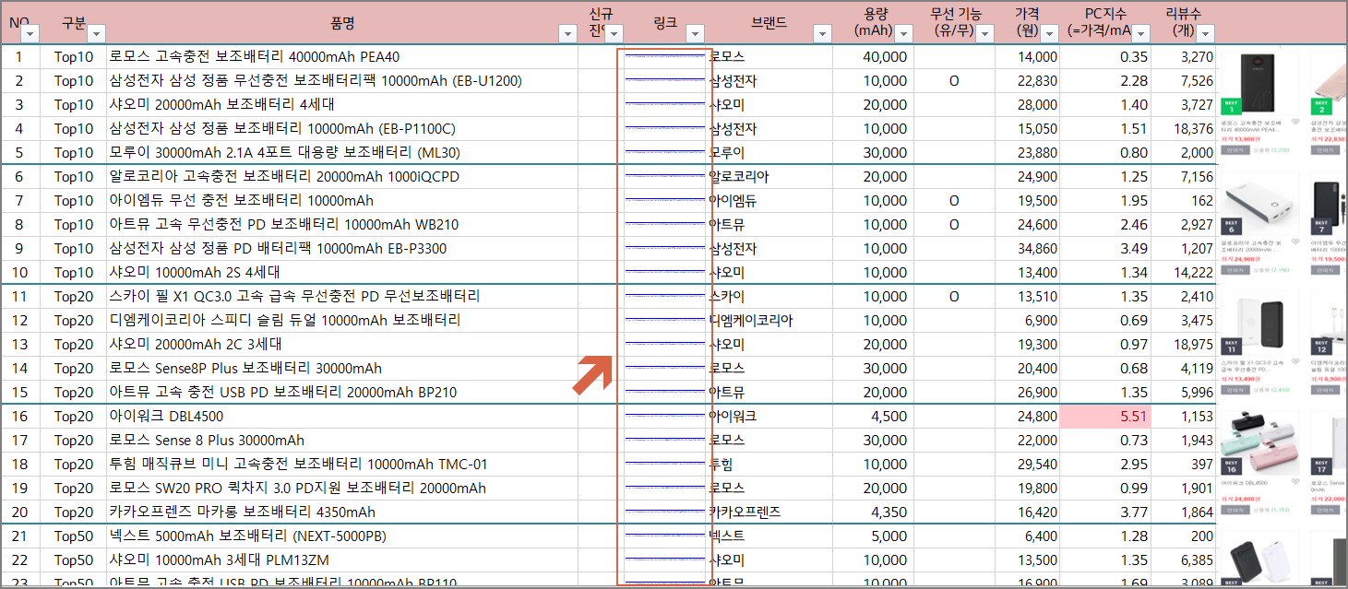Select cell '넥스트 5000mAh 보조배터리 (NEXT-5000PB)'
The height and width of the screenshot is (589, 1348).
(x=342, y=536)
